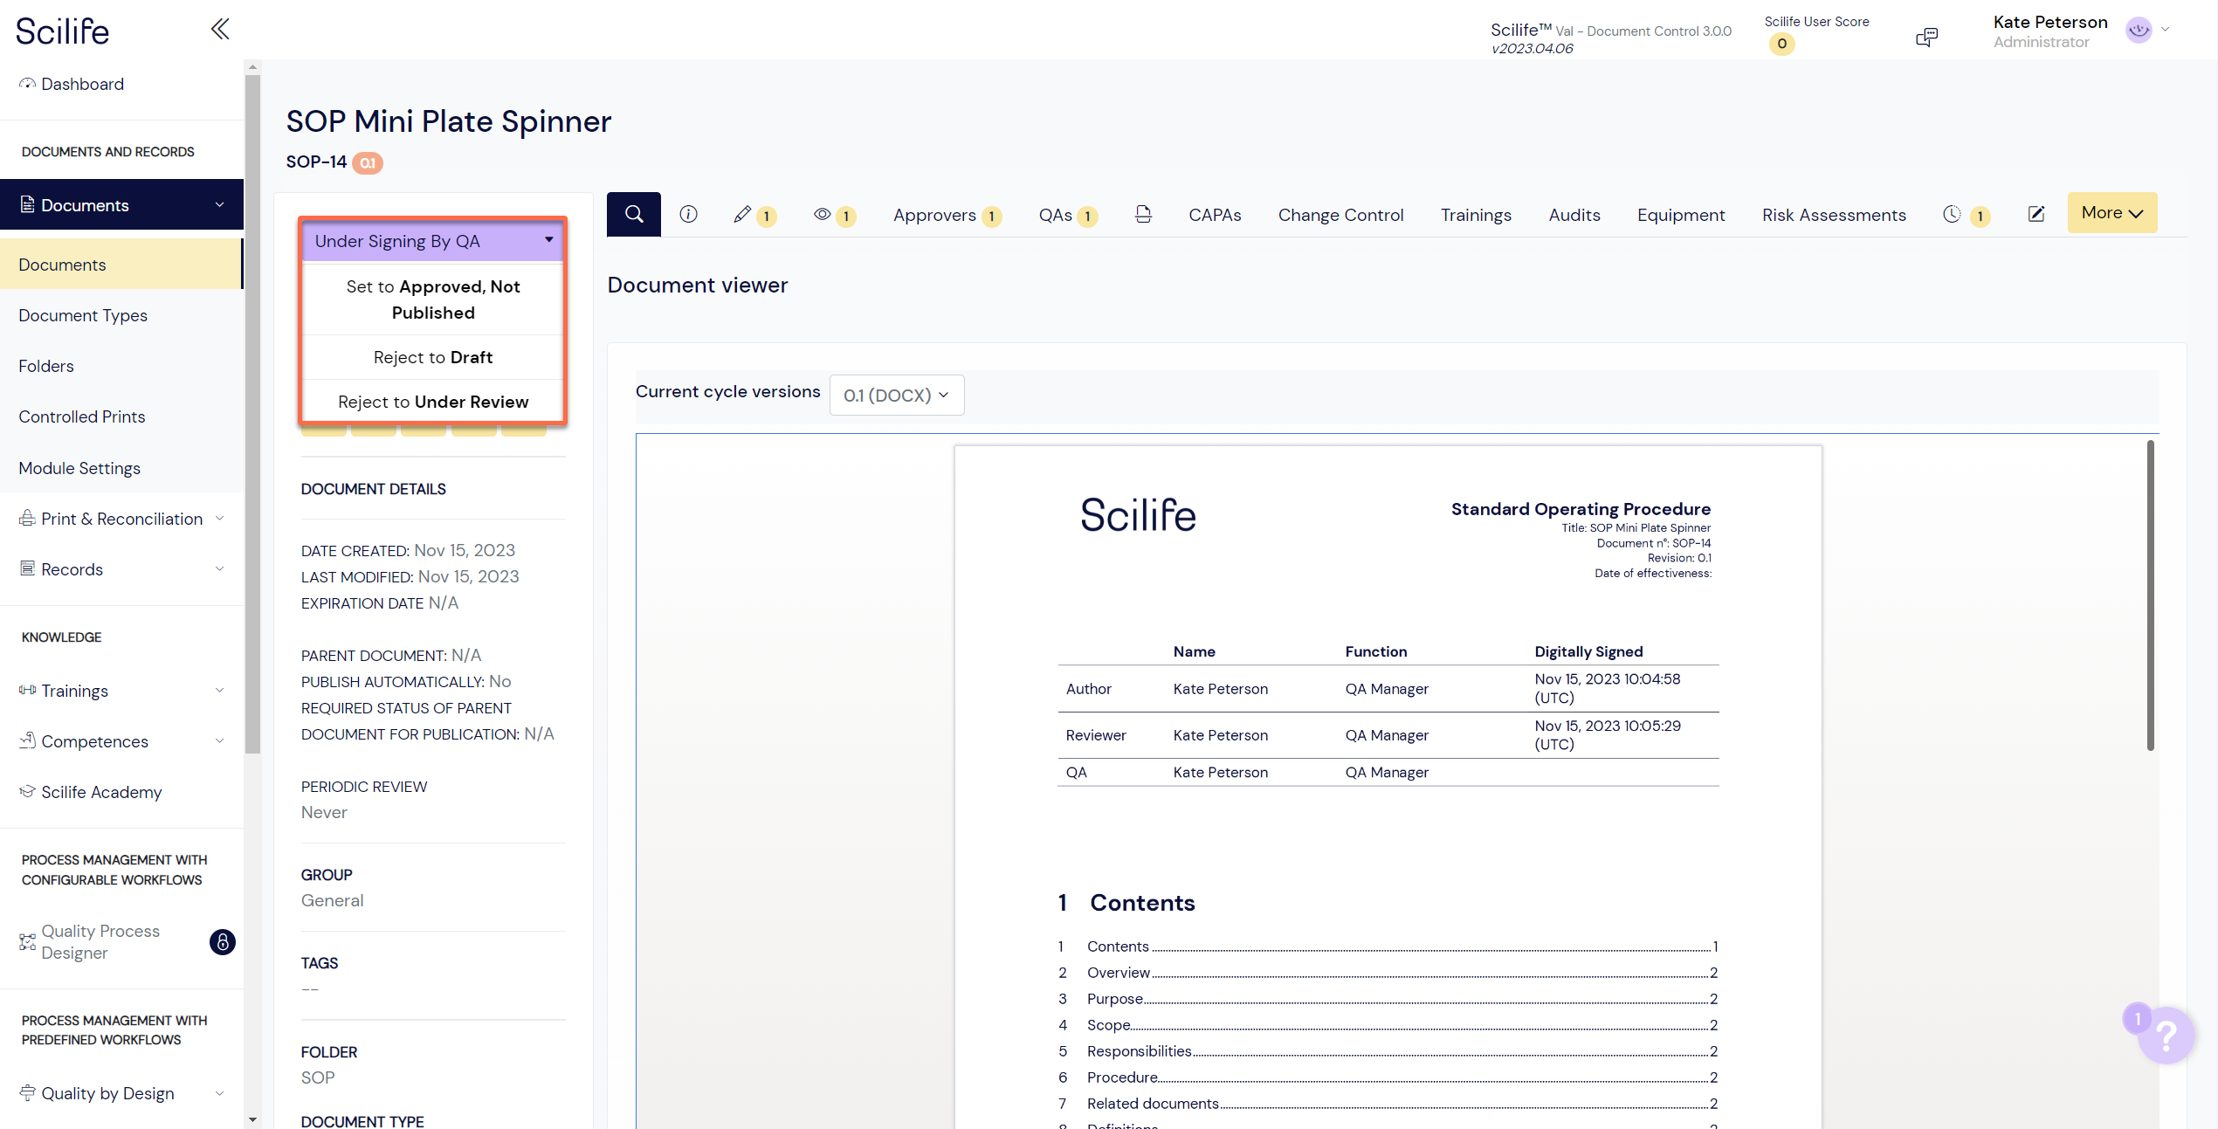Click the document viewer vertical scrollbar
The width and height of the screenshot is (2218, 1129).
coord(2150,595)
